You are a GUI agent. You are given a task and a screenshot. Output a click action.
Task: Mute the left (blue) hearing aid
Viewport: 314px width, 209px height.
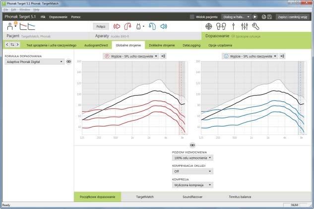[x=164, y=26]
